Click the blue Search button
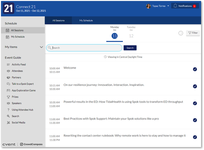The width and height of the screenshot is (204, 150). tap(130, 48)
